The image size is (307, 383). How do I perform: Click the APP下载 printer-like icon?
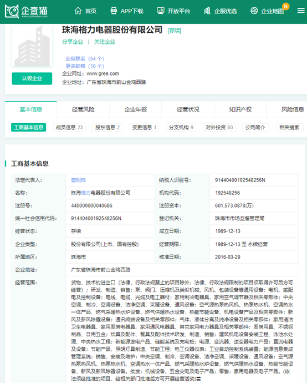click(x=114, y=11)
